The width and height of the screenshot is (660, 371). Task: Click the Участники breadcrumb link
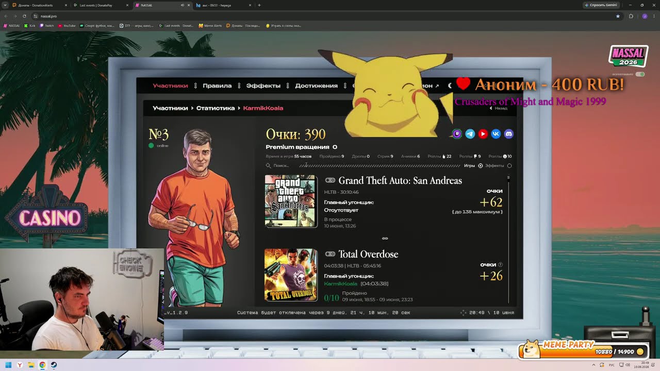pyautogui.click(x=170, y=108)
